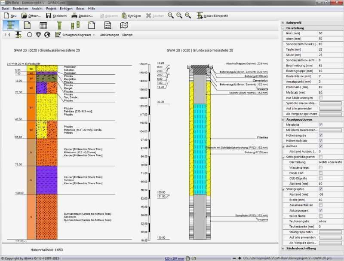Select the green well pipe icon

click(x=59, y=25)
